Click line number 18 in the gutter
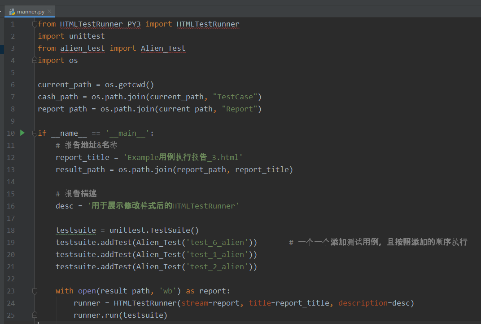The image size is (481, 324). coord(11,231)
